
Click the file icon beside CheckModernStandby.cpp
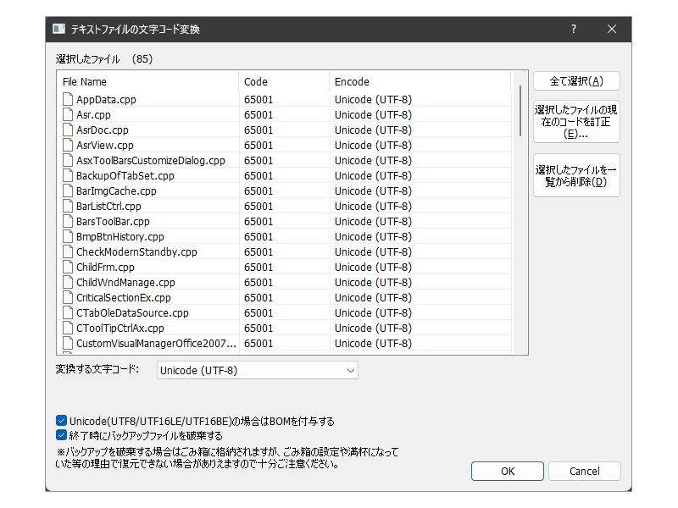(68, 251)
